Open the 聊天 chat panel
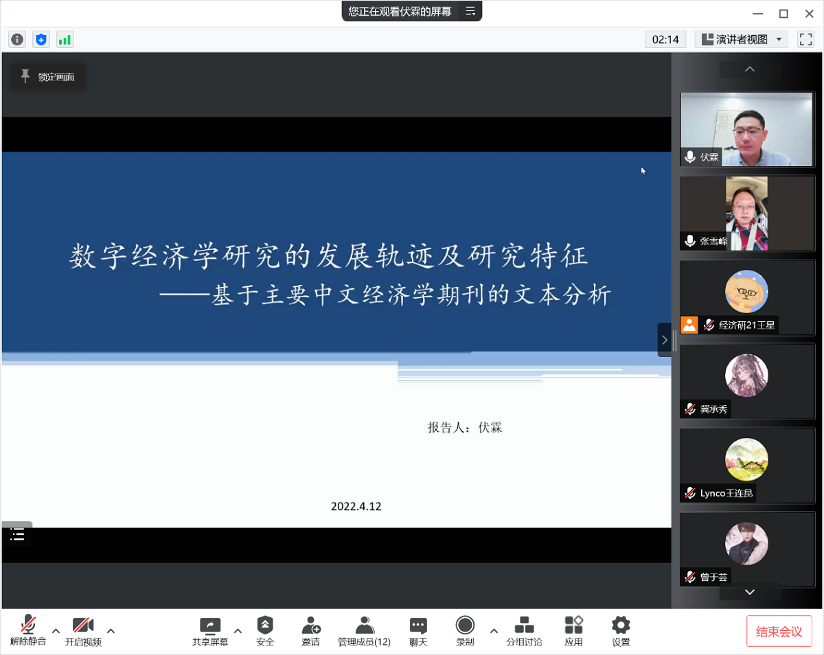The width and height of the screenshot is (824, 655). 418,630
